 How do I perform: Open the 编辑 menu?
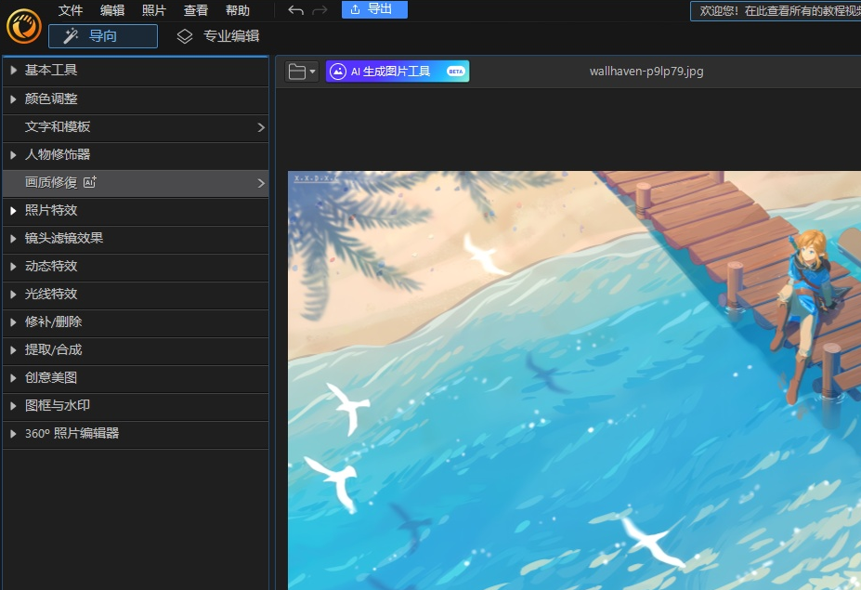point(112,10)
